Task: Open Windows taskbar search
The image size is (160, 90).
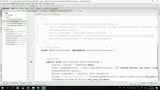Action: pos(7,88)
